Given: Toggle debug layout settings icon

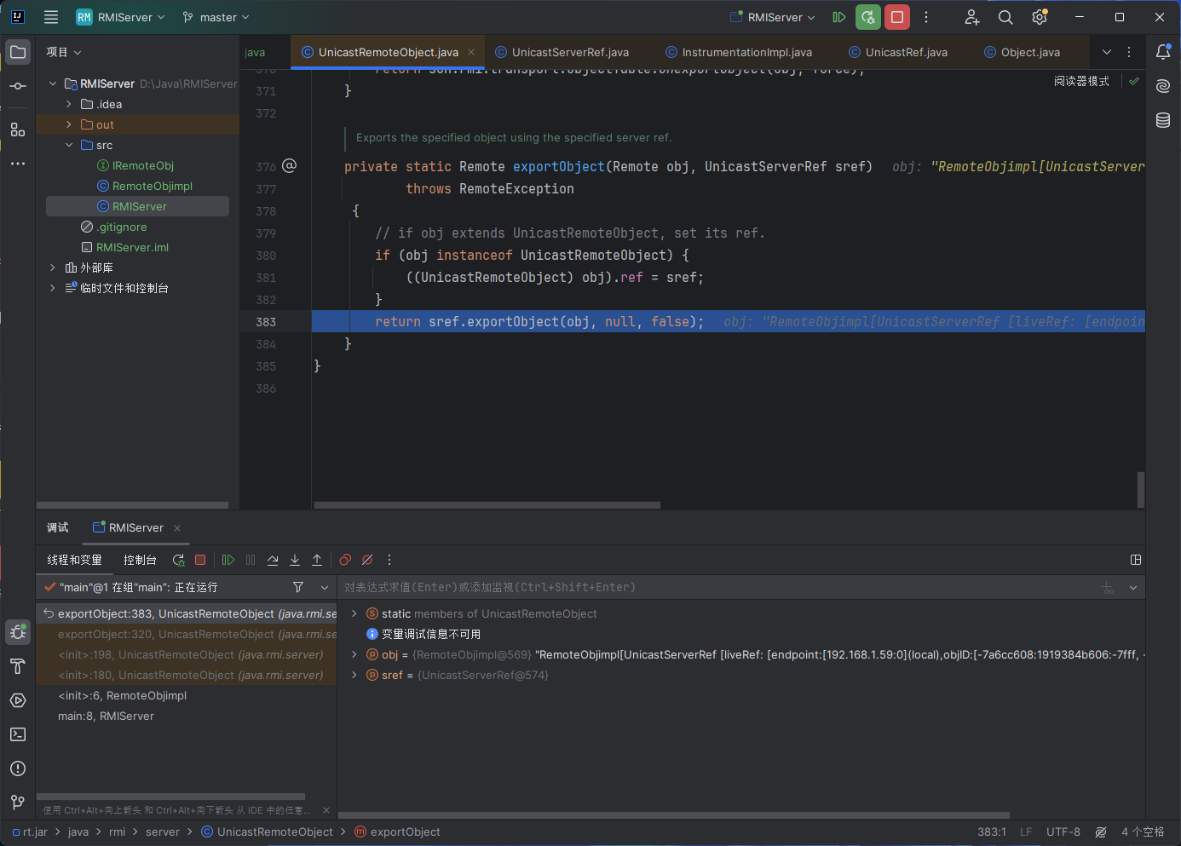Looking at the screenshot, I should point(1136,560).
